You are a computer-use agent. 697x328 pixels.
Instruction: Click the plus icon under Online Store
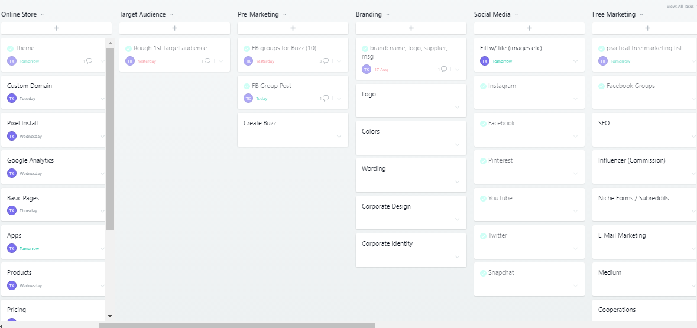tap(56, 28)
